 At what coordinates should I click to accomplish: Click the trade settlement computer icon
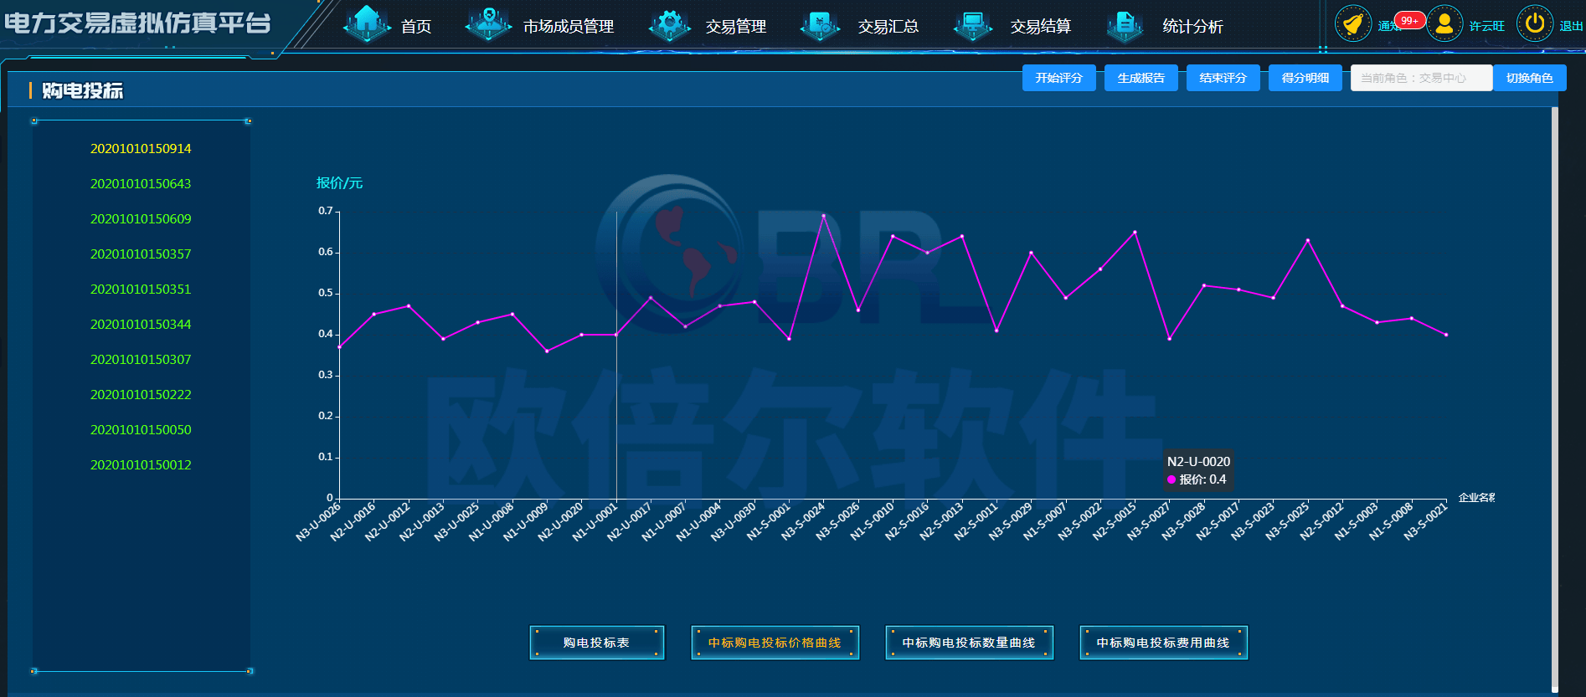972,25
